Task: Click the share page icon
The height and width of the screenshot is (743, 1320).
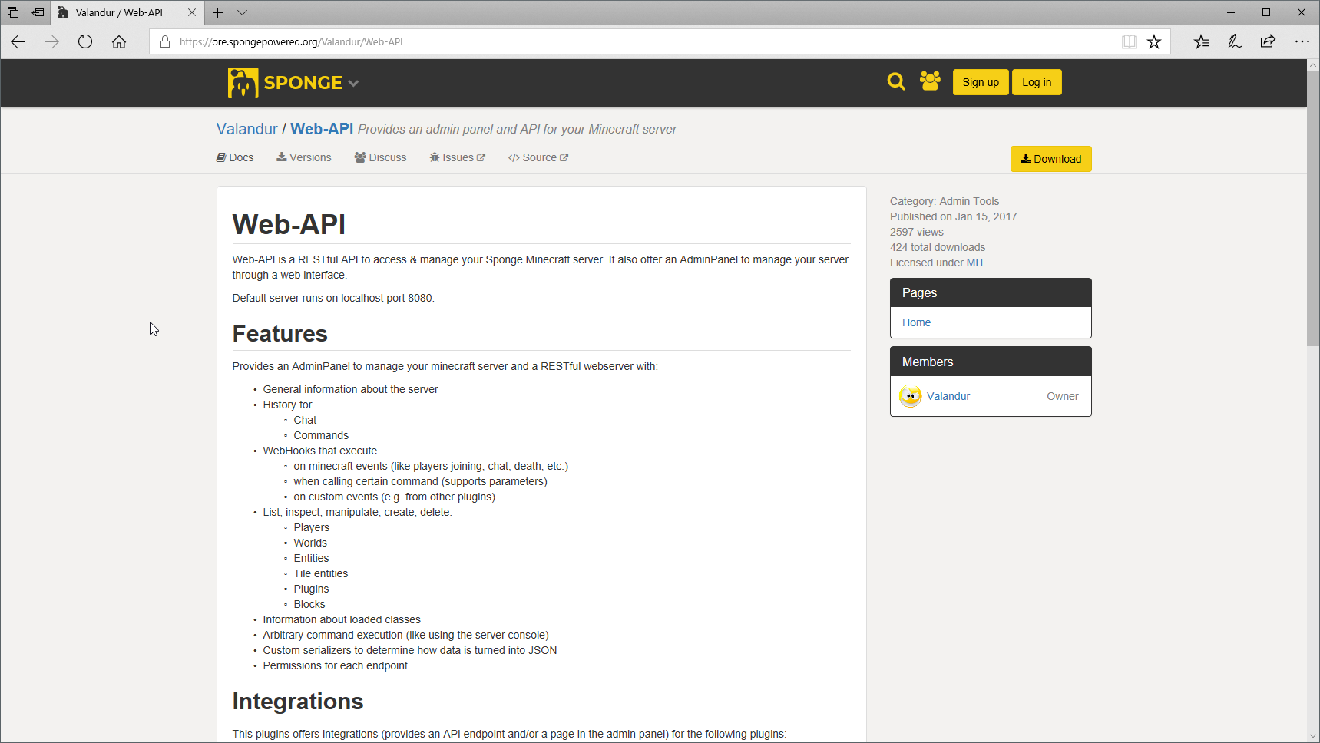Action: point(1267,41)
